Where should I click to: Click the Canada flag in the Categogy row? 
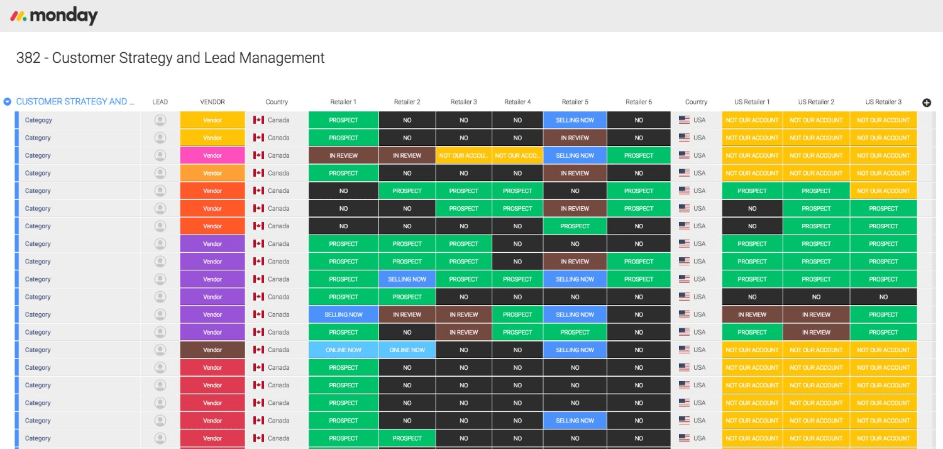click(258, 120)
